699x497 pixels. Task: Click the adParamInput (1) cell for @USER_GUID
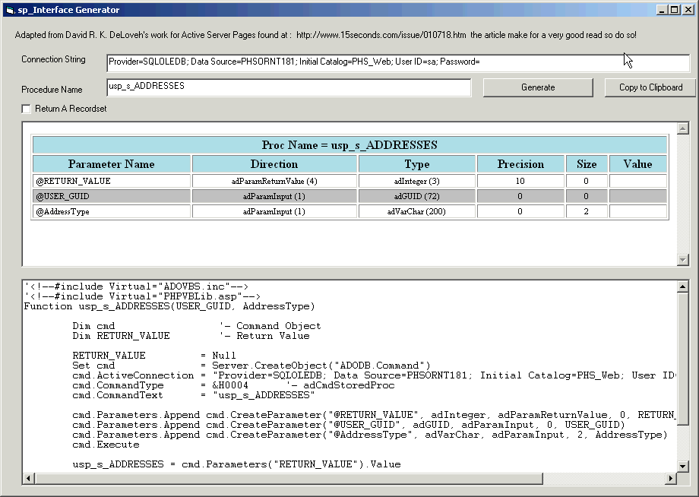tap(274, 196)
